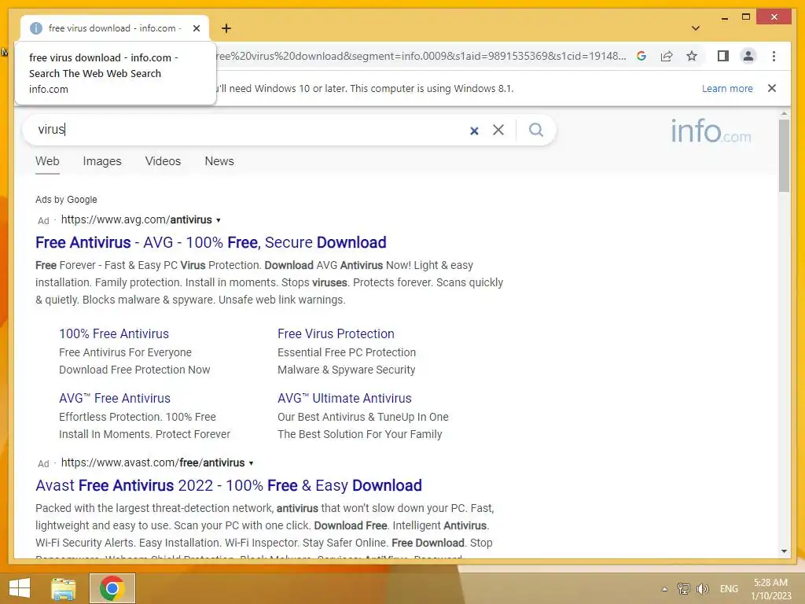Viewport: 805px width, 604px height.
Task: Switch to News tab
Action: coord(219,161)
